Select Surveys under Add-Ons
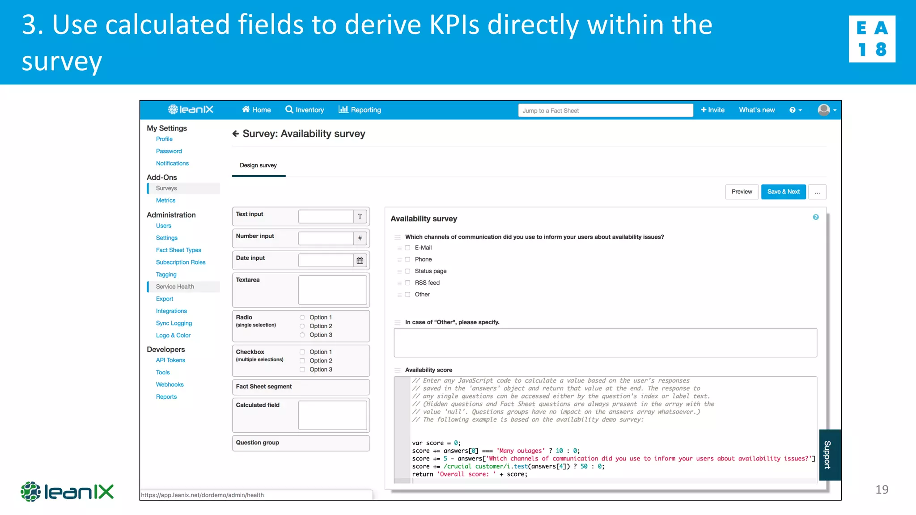The width and height of the screenshot is (916, 515). tap(183, 188)
